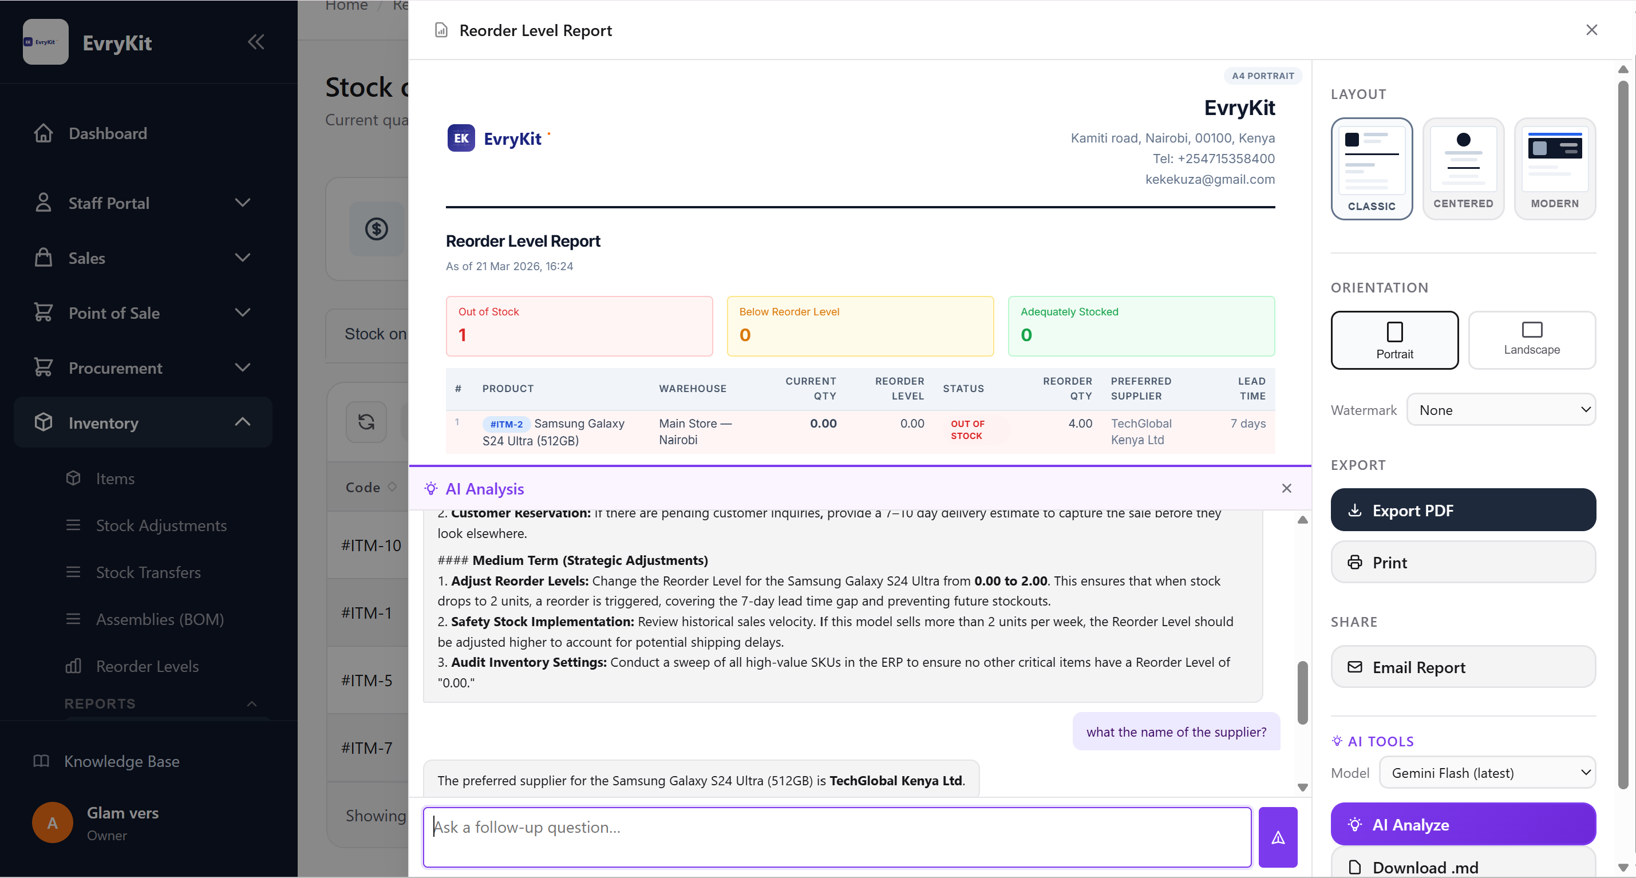This screenshot has width=1636, height=878.
Task: Select Portrait orientation
Action: [1394, 341]
